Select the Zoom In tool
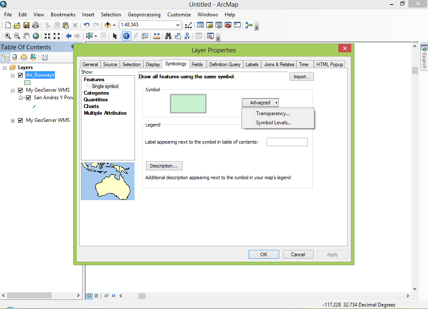This screenshot has width=428, height=309. click(x=8, y=36)
